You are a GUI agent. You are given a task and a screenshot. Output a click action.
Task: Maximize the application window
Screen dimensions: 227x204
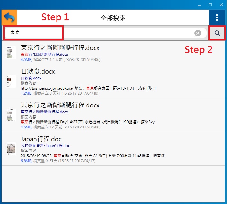coord(210,5)
